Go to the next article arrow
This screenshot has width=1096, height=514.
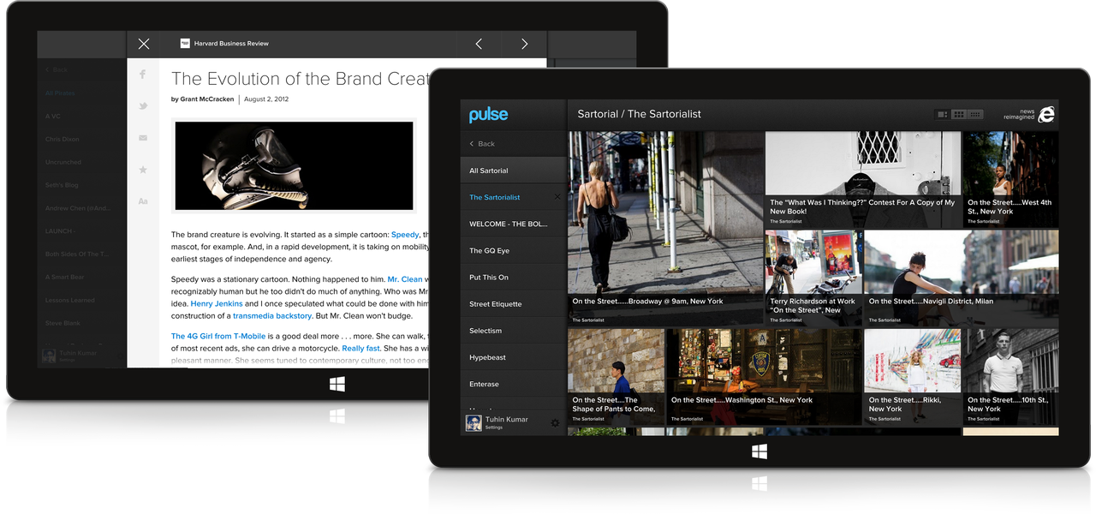524,44
